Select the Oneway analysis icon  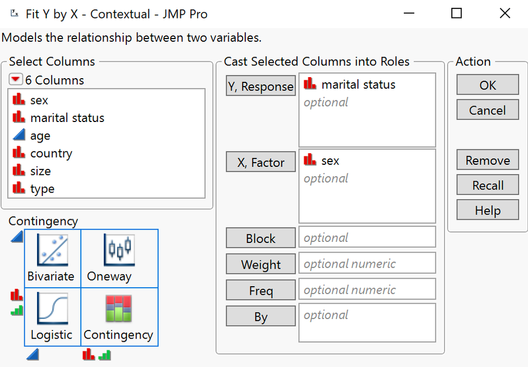point(119,258)
